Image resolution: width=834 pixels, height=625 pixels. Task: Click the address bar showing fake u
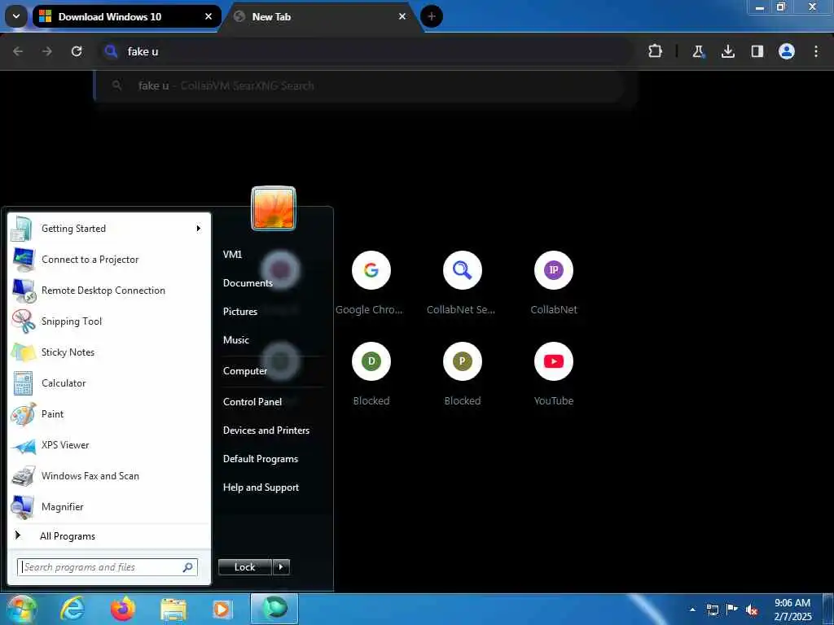click(x=367, y=51)
